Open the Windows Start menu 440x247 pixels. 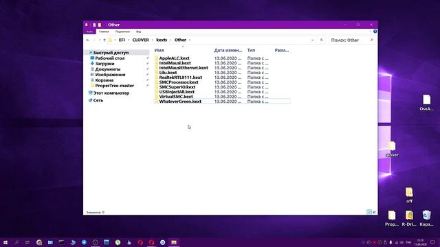click(x=5, y=242)
